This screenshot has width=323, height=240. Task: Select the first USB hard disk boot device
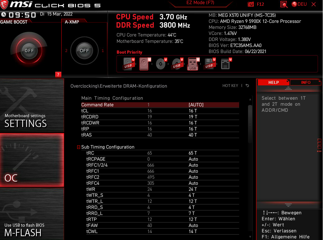coord(129,64)
